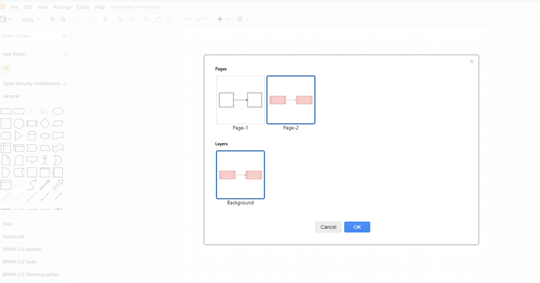This screenshot has height=283, width=540.
Task: Close the Pages and Layers dialog
Action: pyautogui.click(x=471, y=62)
